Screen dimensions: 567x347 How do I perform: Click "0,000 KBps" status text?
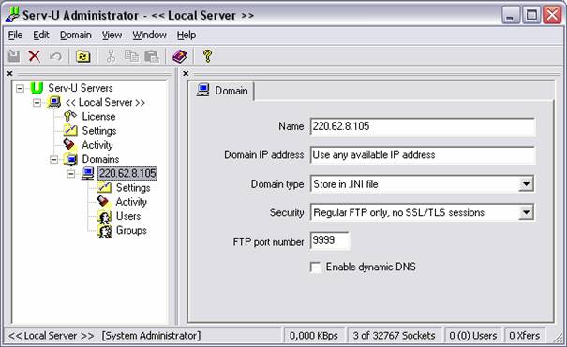coord(314,336)
